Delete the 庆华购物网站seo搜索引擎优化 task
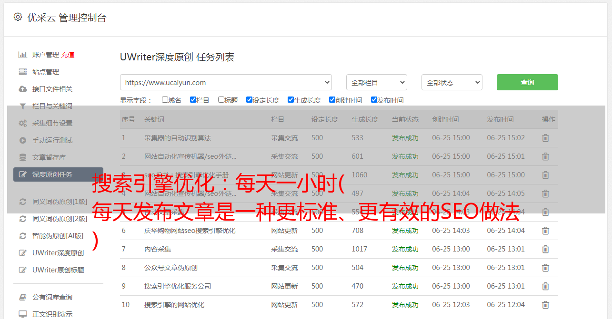Screen dimensions: 612x319 click(x=546, y=231)
